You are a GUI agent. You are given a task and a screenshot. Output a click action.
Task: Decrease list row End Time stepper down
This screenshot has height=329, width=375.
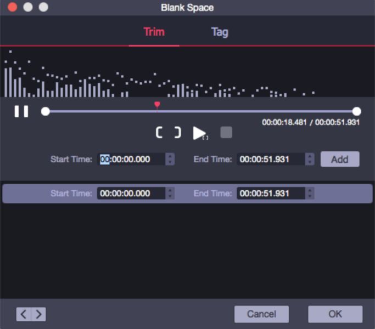[310, 196]
